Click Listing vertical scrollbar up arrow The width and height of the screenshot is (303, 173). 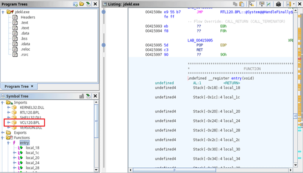(295, 10)
